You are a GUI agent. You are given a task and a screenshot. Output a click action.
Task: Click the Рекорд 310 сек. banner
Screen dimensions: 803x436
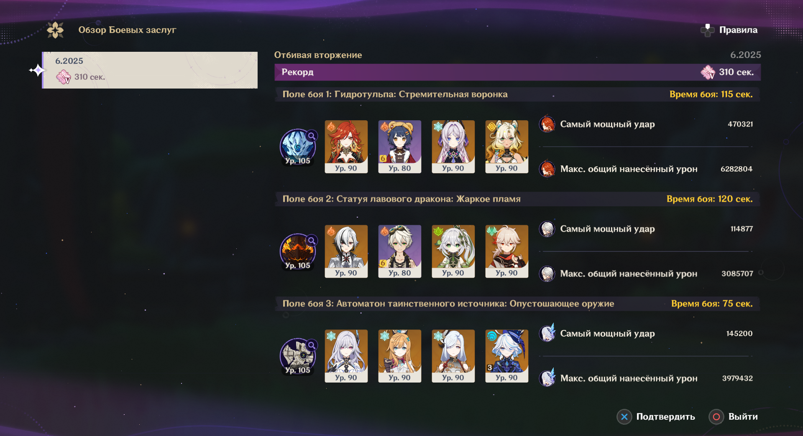(517, 72)
